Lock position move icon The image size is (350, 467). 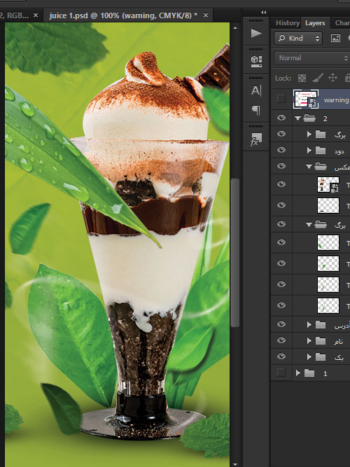(332, 78)
